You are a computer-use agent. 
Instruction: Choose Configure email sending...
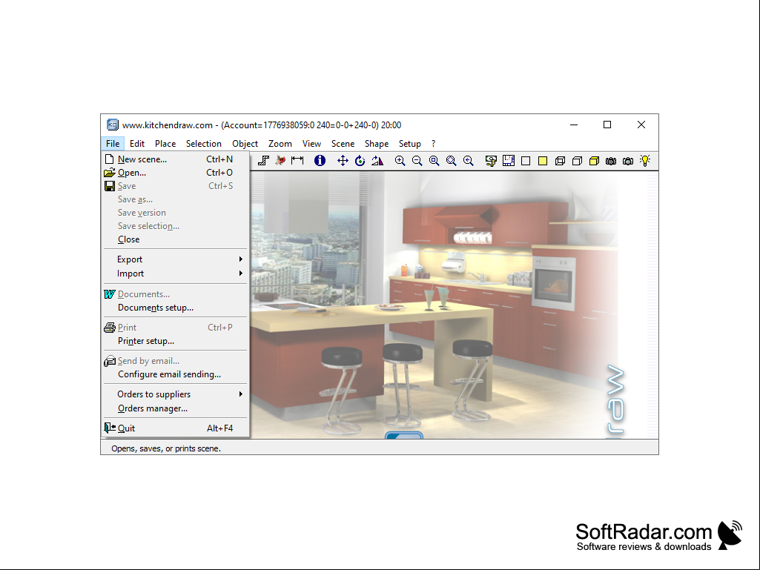(x=176, y=374)
